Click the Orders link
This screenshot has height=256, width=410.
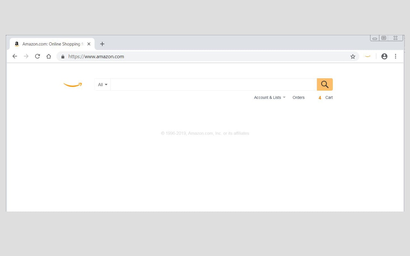[298, 97]
